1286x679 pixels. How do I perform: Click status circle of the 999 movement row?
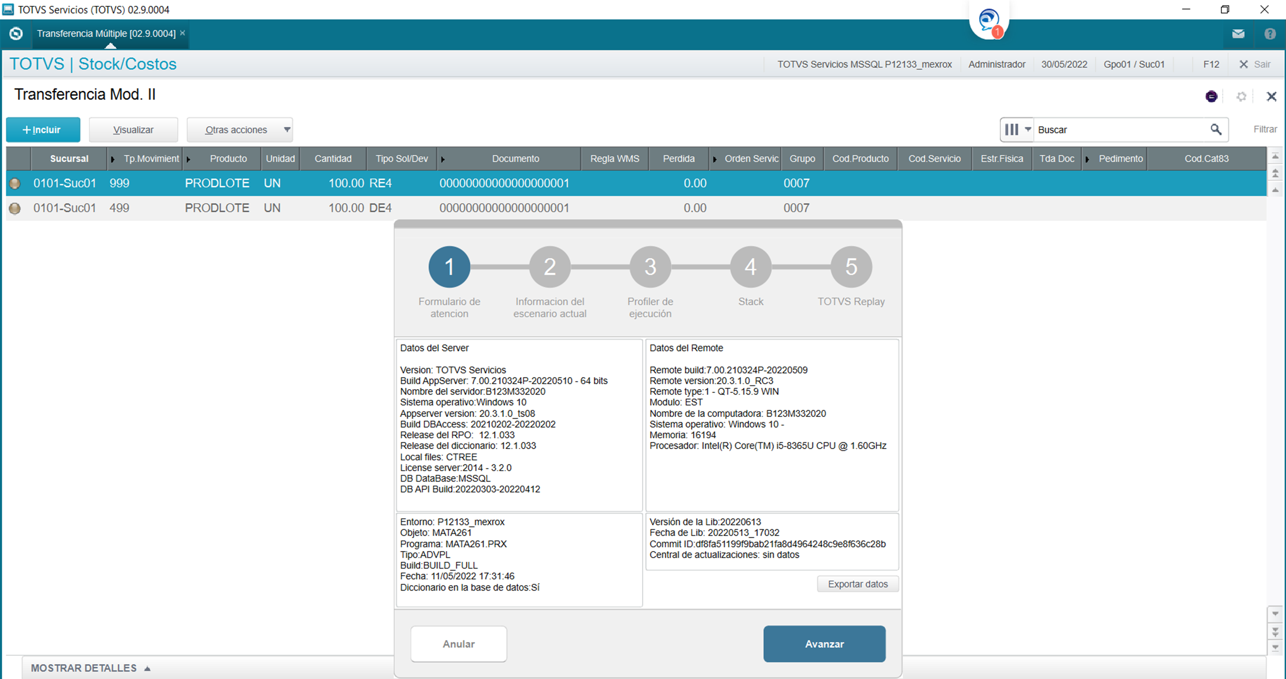[x=15, y=184]
